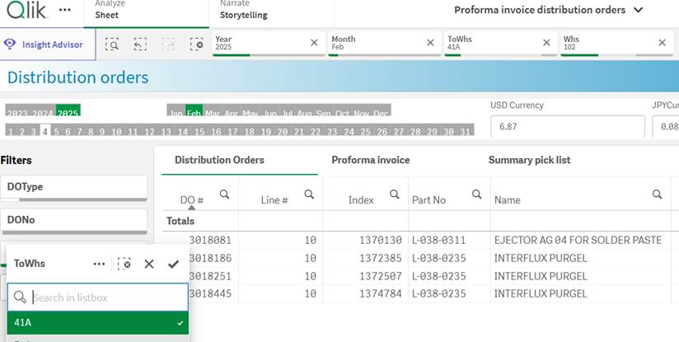Toggle year 2025 selection
The height and width of the screenshot is (342, 679).
click(x=68, y=110)
